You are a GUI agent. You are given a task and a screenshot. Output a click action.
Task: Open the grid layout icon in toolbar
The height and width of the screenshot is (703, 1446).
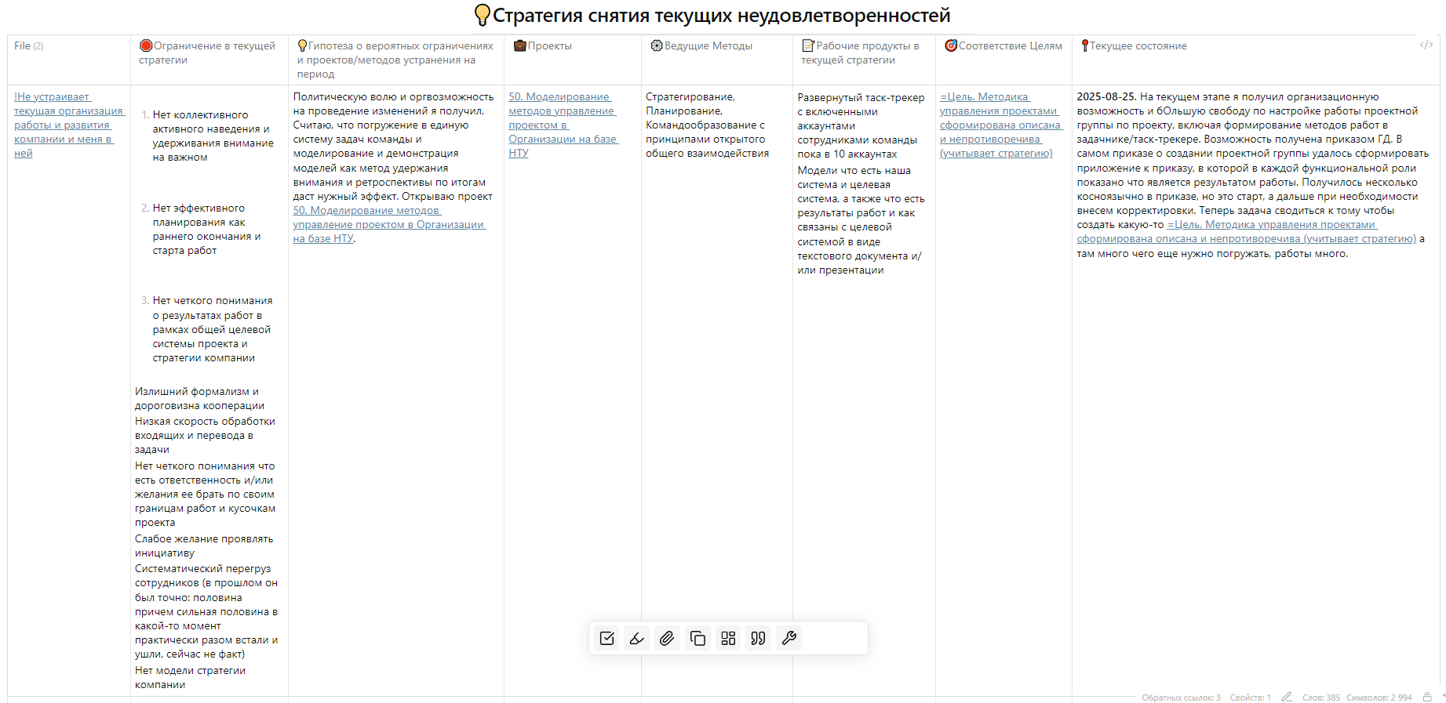click(x=728, y=638)
